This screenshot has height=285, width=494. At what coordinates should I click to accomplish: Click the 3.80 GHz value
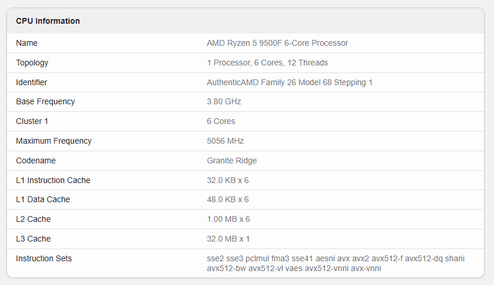click(224, 101)
